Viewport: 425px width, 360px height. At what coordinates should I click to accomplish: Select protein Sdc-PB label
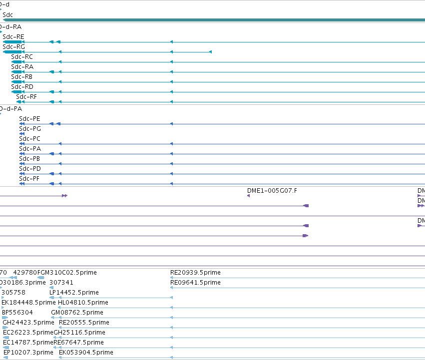(x=29, y=159)
